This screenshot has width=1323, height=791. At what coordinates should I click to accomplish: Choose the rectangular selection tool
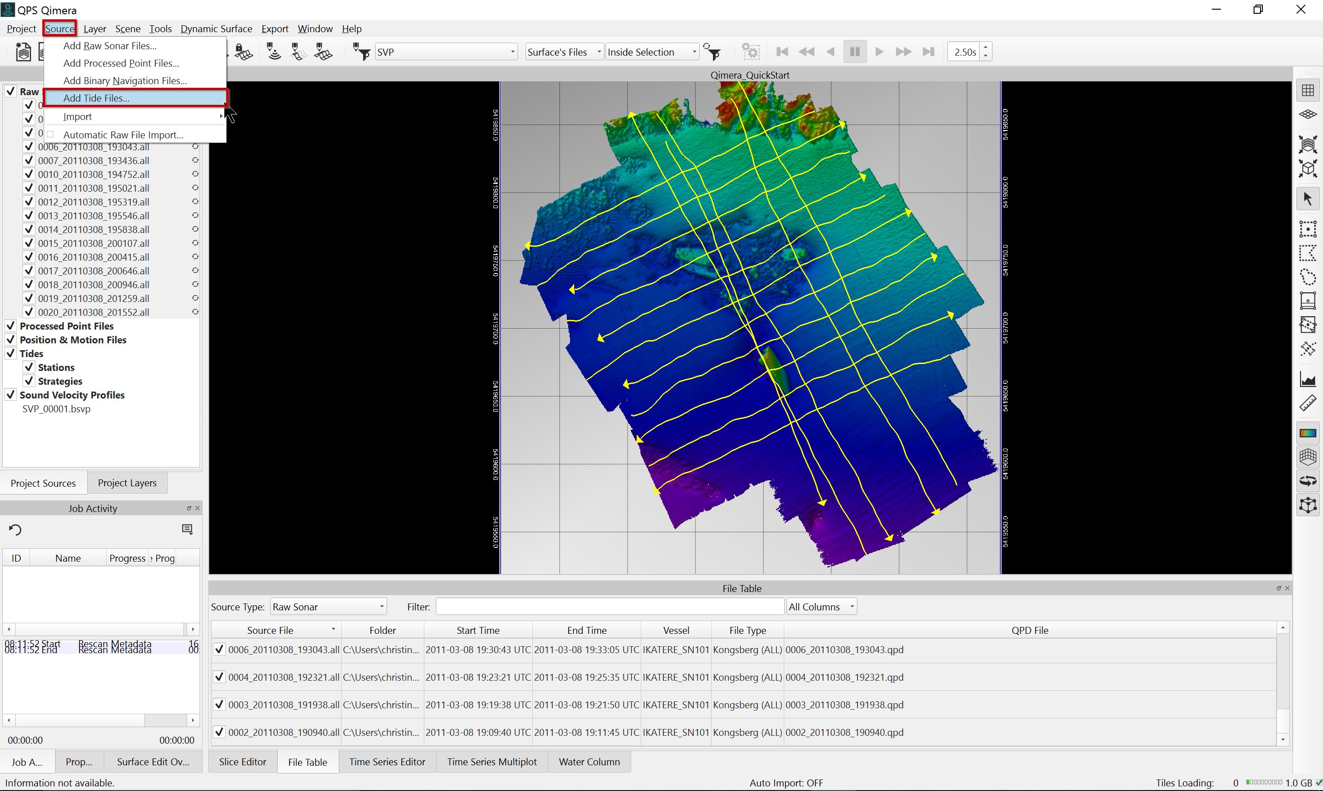[1307, 229]
